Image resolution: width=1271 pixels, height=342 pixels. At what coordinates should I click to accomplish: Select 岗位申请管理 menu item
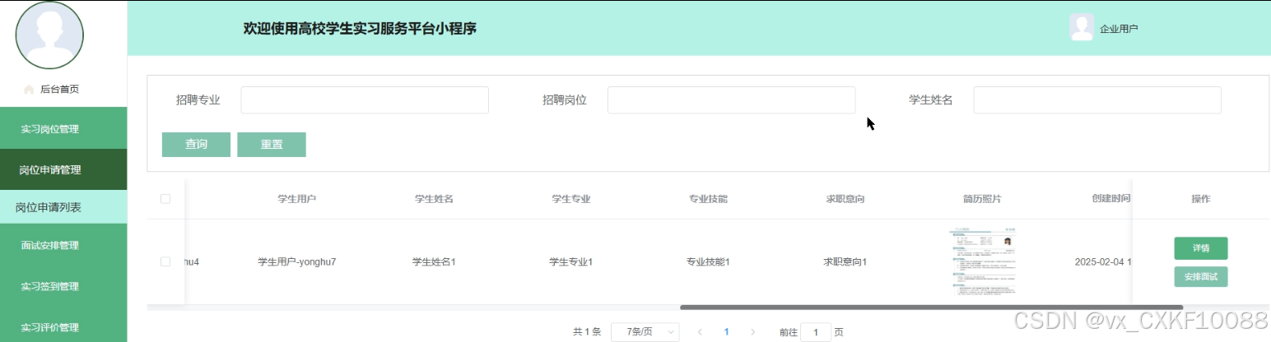pos(63,170)
